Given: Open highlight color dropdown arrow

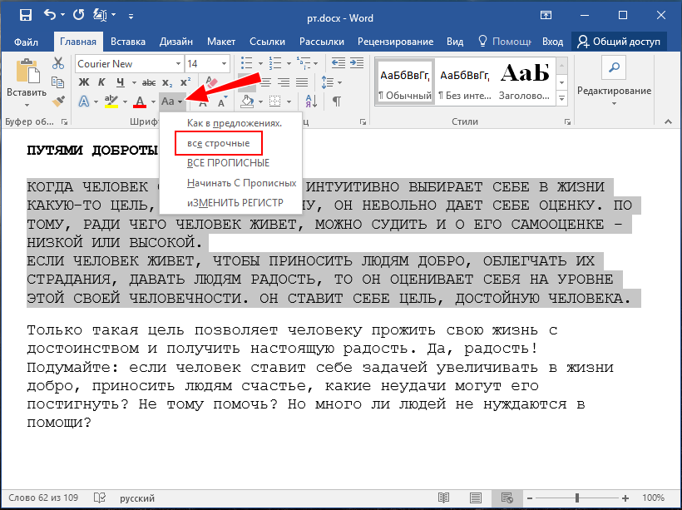Looking at the screenshot, I should (x=125, y=102).
